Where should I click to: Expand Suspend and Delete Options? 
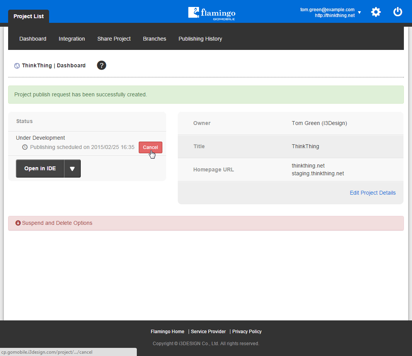[206, 223]
